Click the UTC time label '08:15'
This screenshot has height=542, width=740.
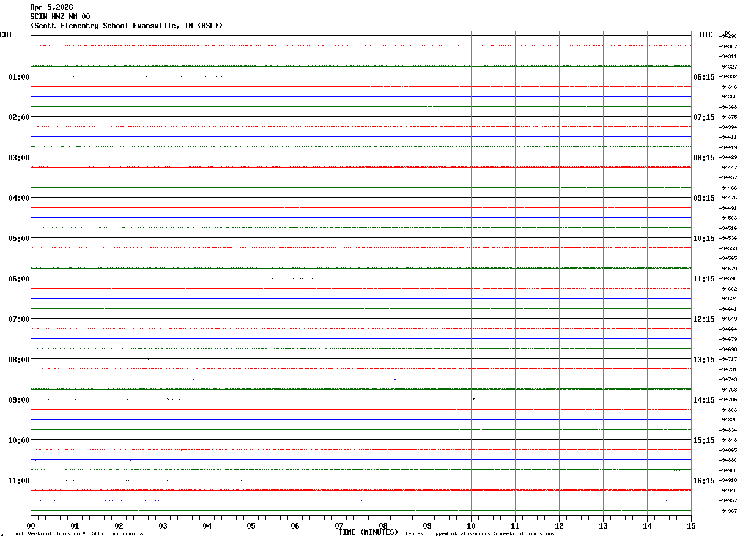pyautogui.click(x=704, y=158)
